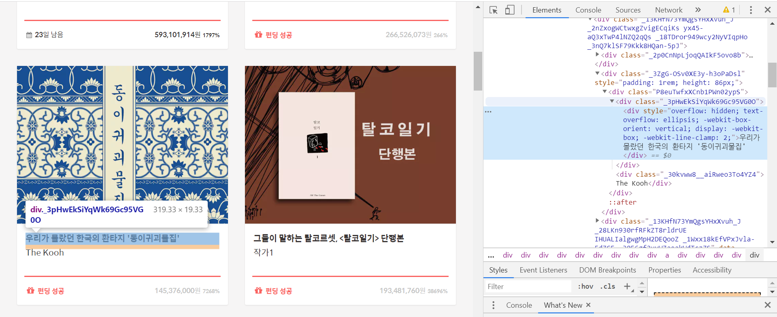Expand the _2p0CnNpLjoqAIkF5ovo8b div node

click(x=597, y=55)
